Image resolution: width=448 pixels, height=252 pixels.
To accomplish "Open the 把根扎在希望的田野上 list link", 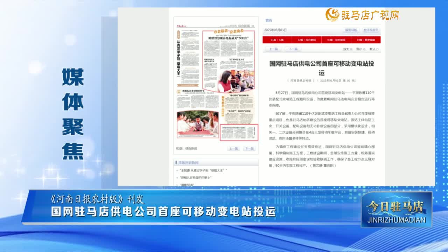I will point(196,178).
